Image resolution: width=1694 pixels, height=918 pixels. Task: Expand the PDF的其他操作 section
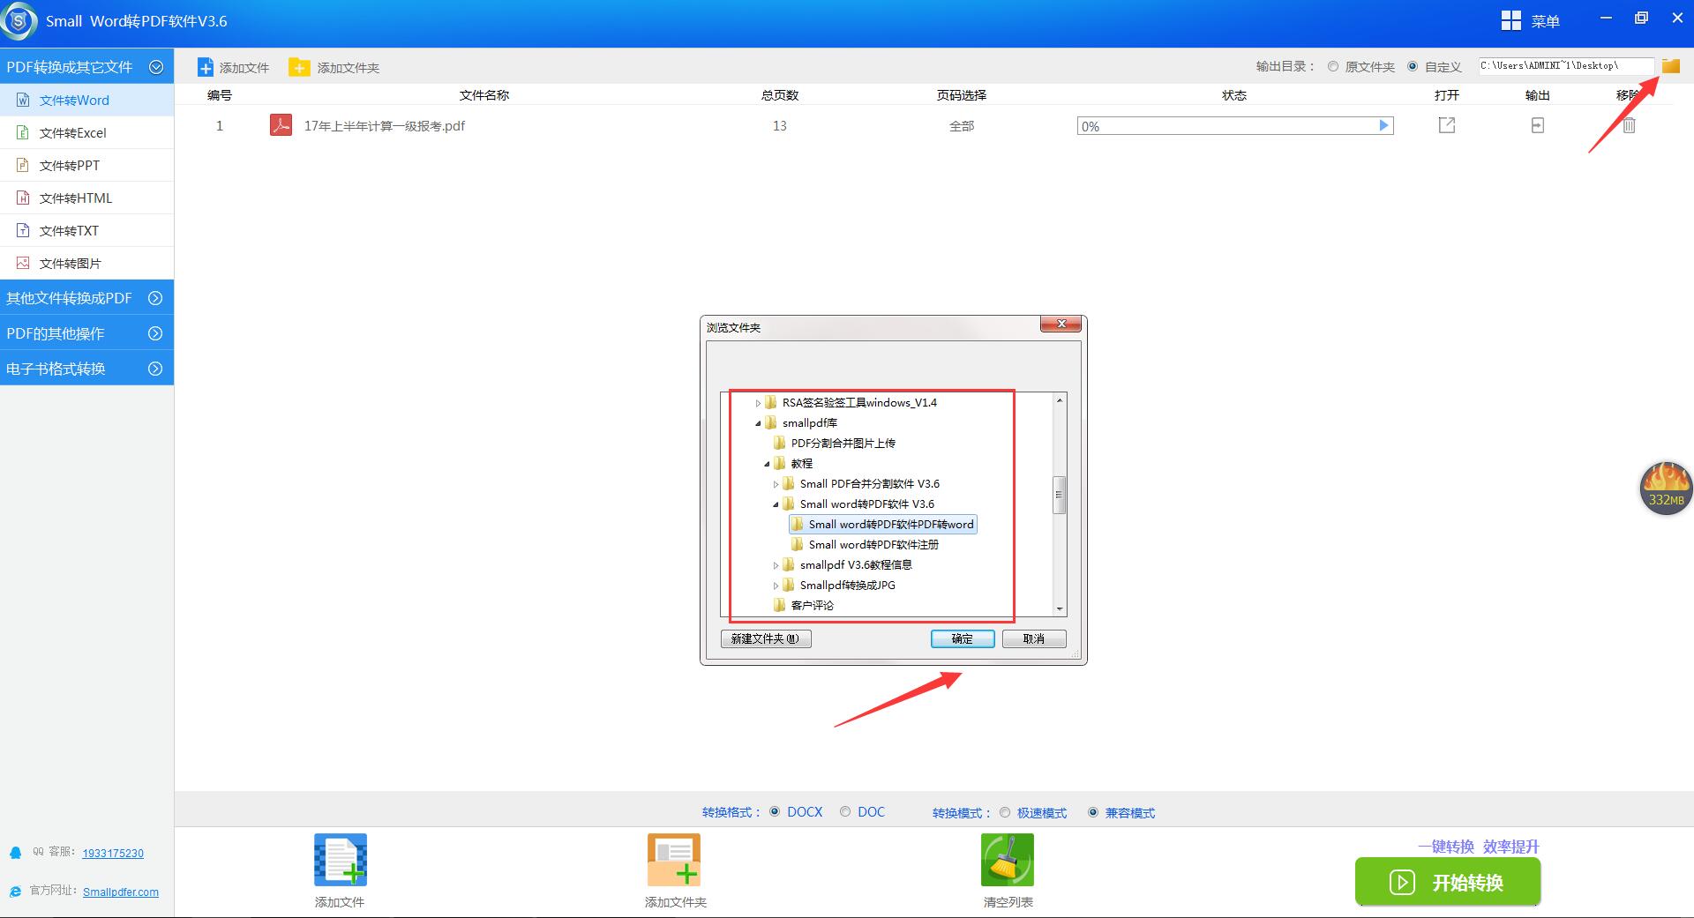click(155, 333)
